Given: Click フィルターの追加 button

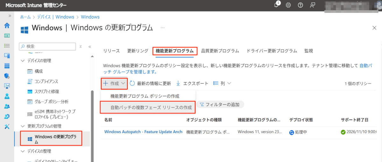Looking at the screenshot, I should pyautogui.click(x=220, y=105).
